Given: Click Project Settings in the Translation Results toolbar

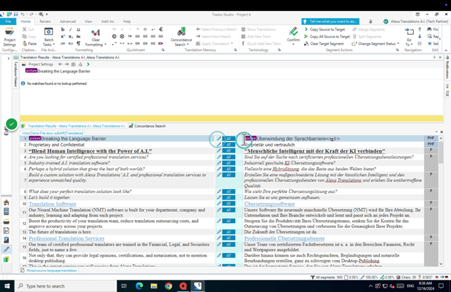Looking at the screenshot, I should coord(38,64).
